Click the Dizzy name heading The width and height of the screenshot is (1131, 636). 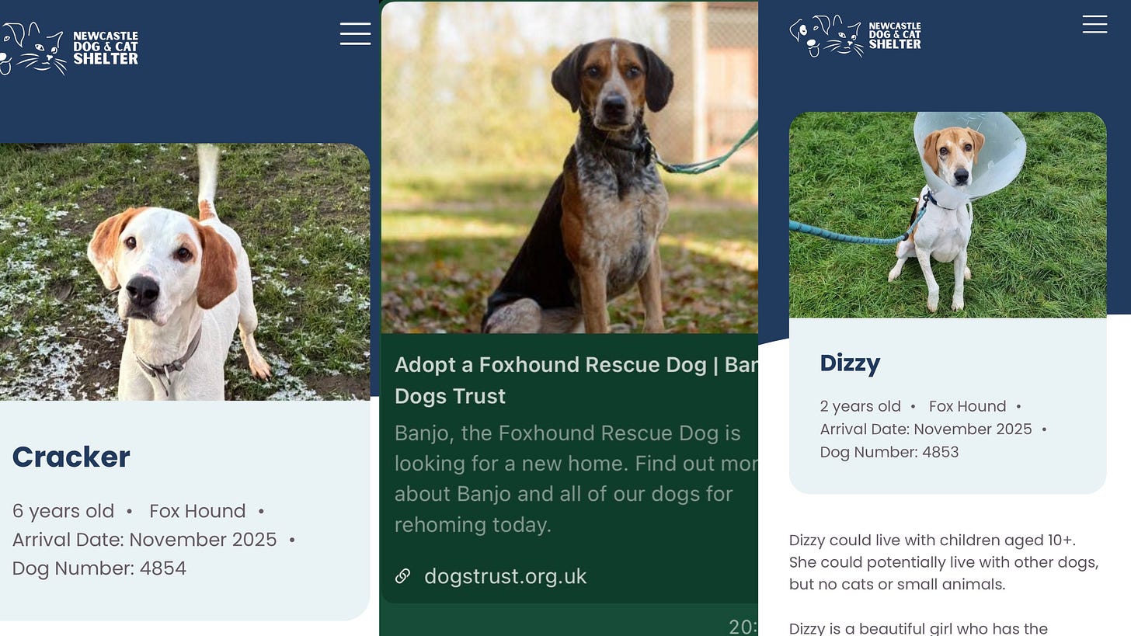[x=850, y=363]
